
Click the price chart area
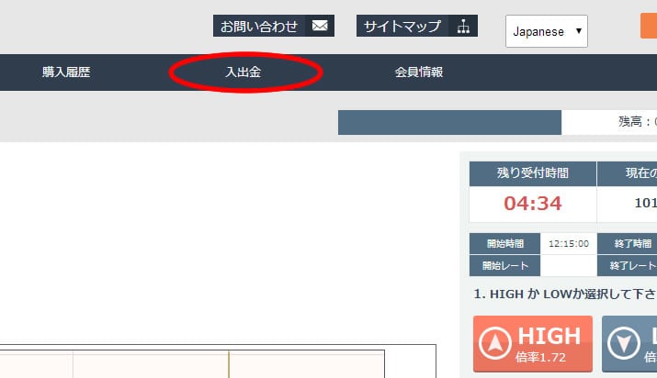tap(192, 364)
